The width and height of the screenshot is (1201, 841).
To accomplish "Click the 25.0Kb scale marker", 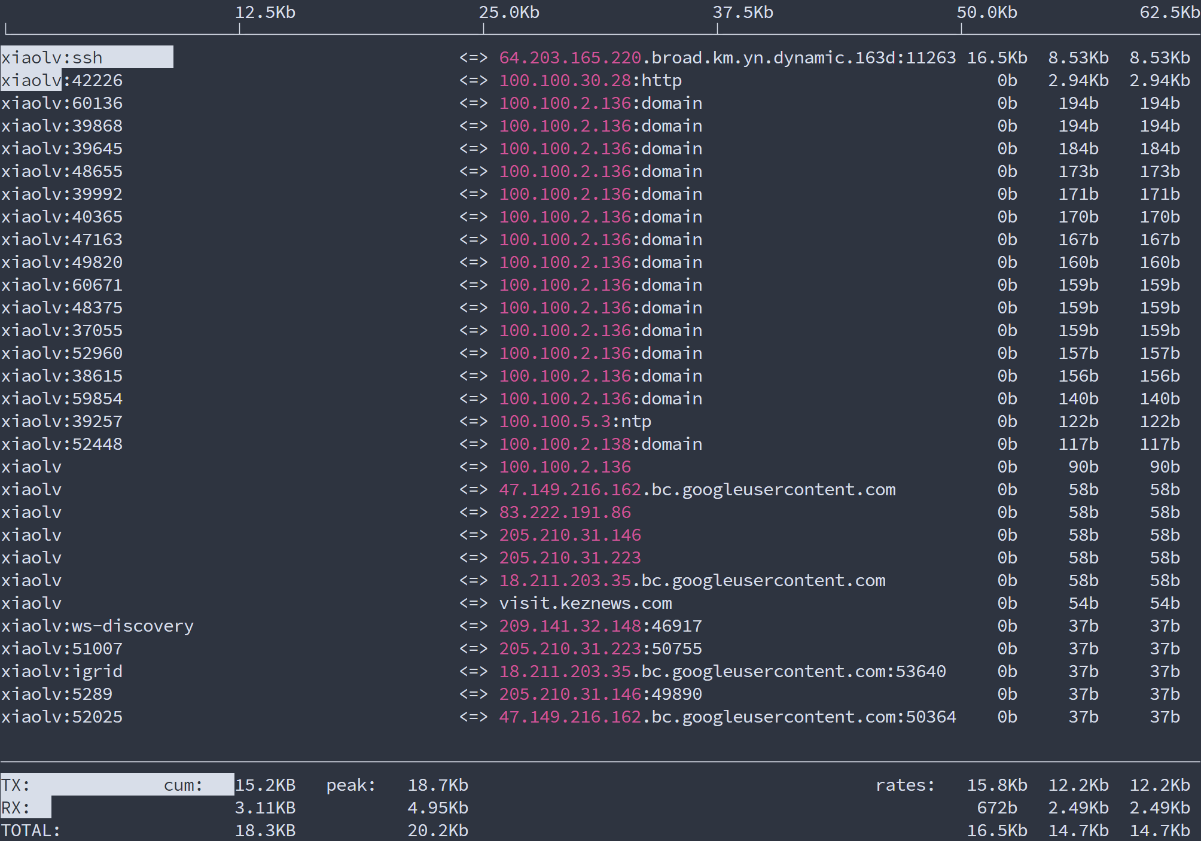I will pyautogui.click(x=509, y=13).
